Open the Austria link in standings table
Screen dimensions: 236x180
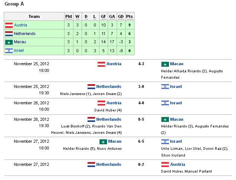click(x=21, y=25)
